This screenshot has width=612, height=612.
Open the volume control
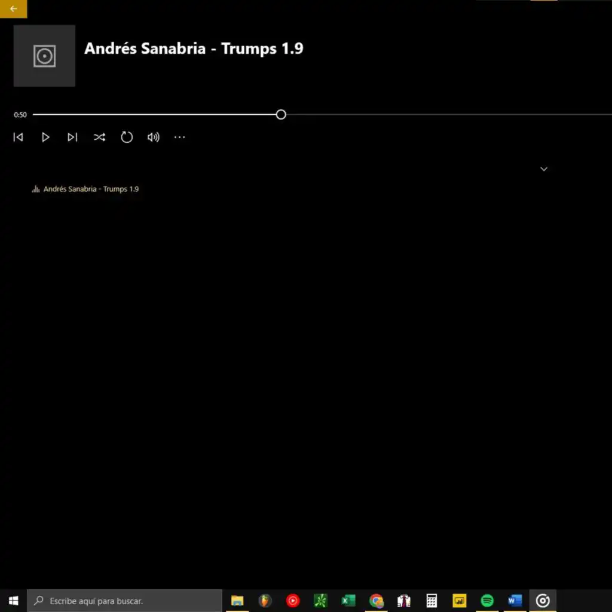pos(154,137)
